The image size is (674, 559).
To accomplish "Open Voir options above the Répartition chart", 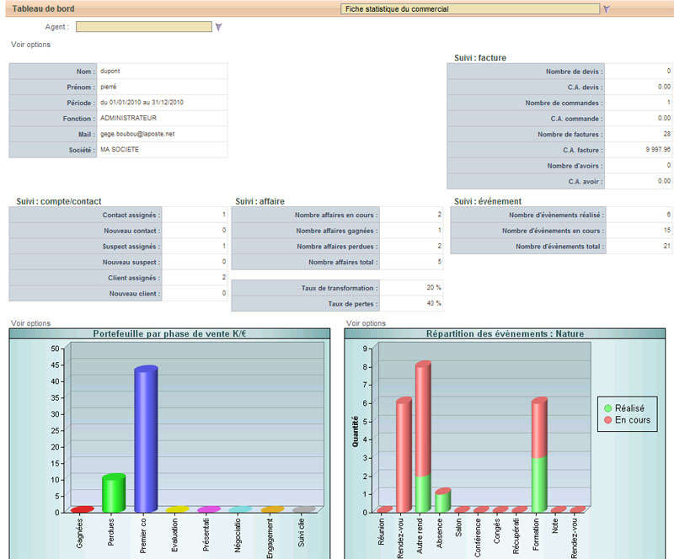I will [366, 323].
